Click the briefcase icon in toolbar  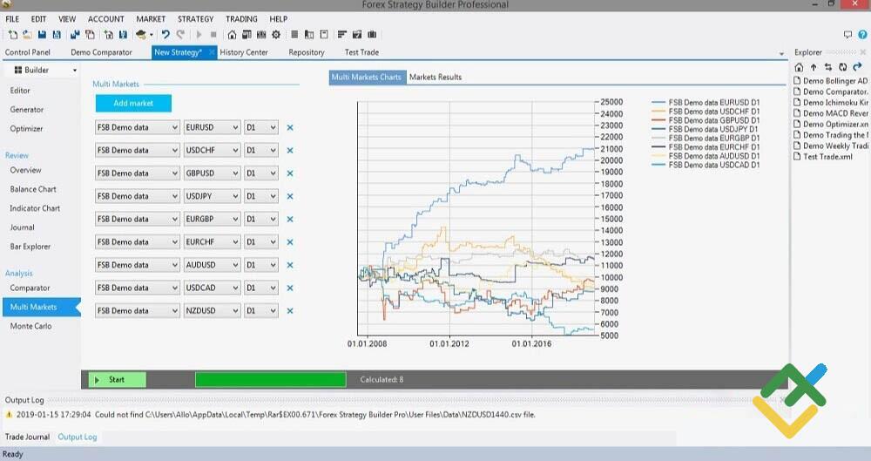click(372, 35)
